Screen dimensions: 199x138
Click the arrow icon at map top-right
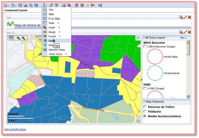coord(138,38)
